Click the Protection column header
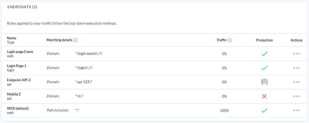 [x=264, y=40]
